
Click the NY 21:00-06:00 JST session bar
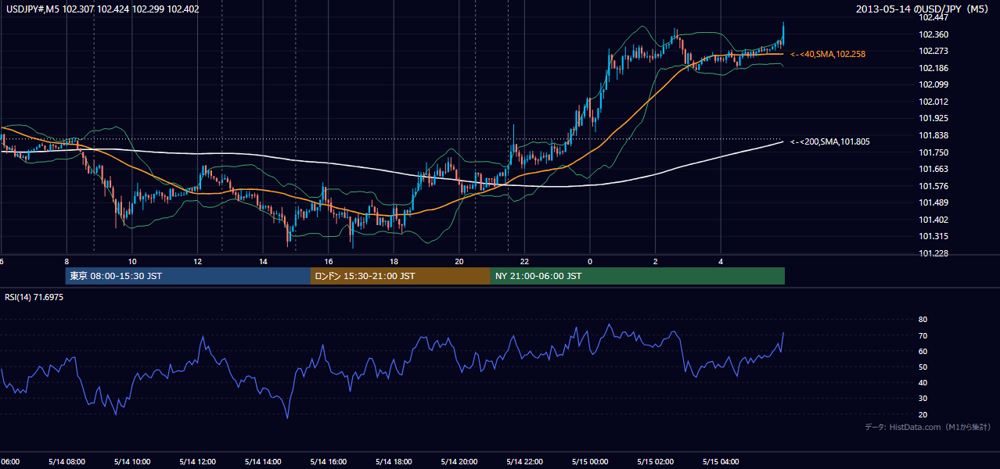pyautogui.click(x=638, y=276)
